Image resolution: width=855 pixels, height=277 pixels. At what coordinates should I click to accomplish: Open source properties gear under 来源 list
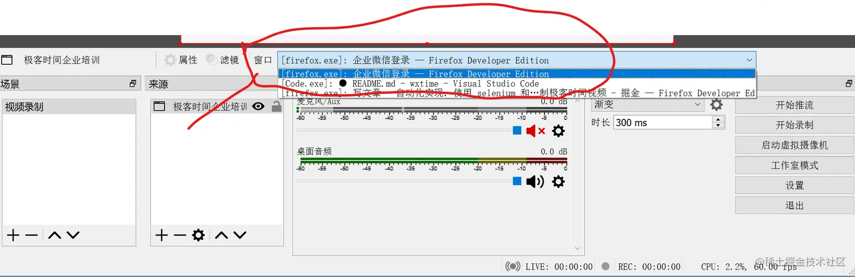[x=198, y=235]
